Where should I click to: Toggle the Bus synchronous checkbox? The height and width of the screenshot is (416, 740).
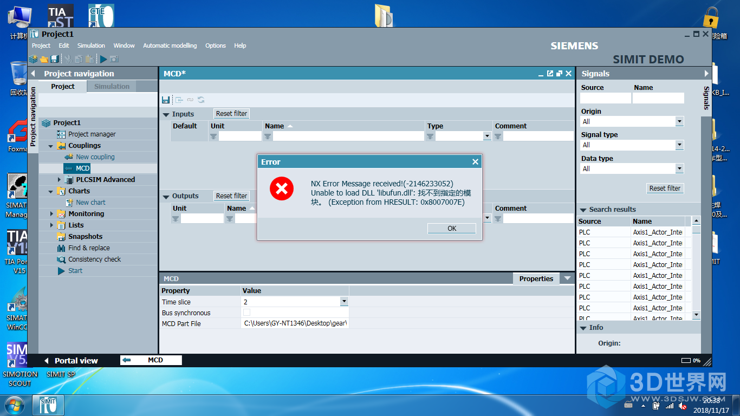click(x=246, y=313)
